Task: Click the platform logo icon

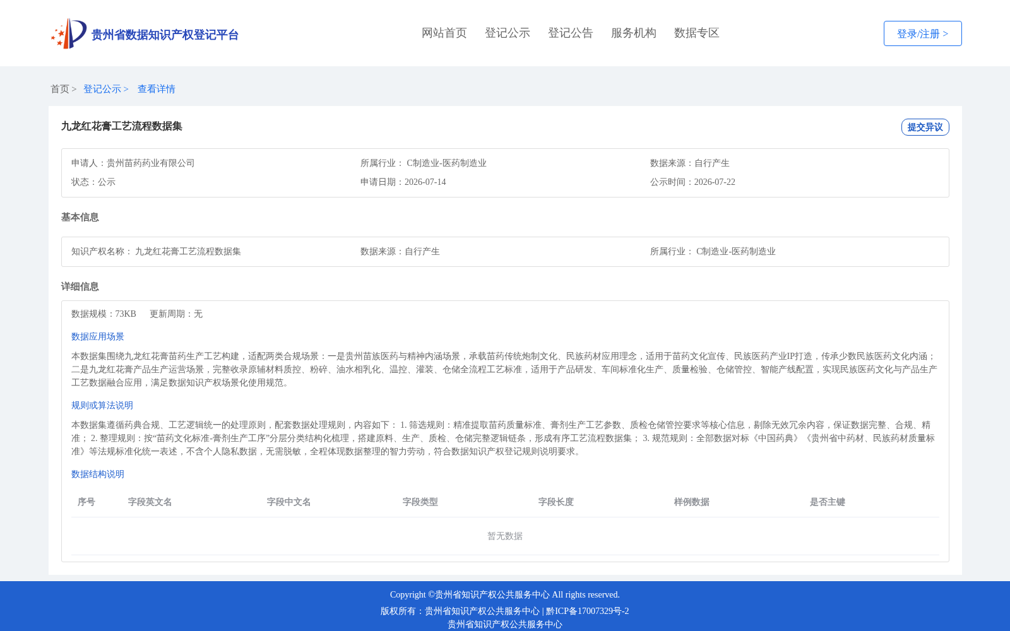Action: click(69, 33)
